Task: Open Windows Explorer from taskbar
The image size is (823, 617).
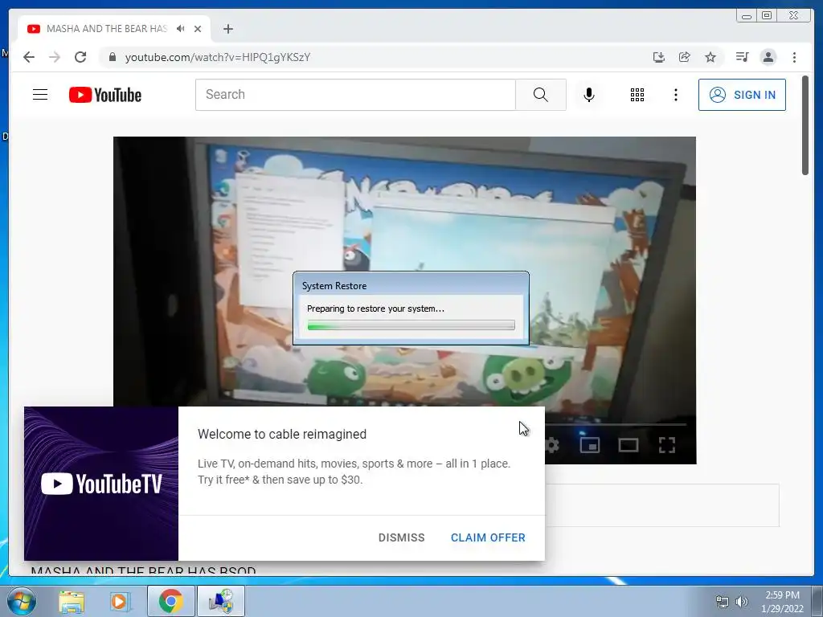Action: [x=72, y=602]
